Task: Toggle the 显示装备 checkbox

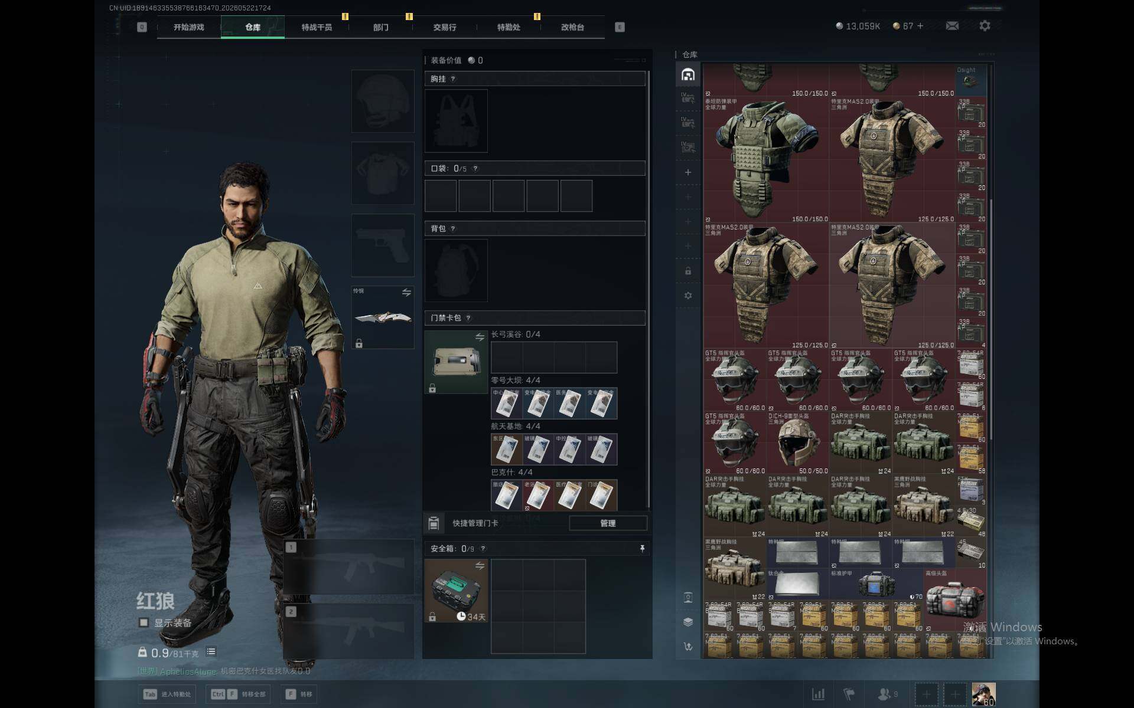Action: click(144, 622)
